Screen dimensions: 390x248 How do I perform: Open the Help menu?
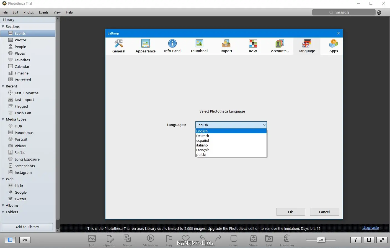pyautogui.click(x=69, y=12)
